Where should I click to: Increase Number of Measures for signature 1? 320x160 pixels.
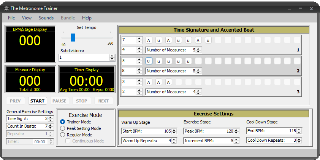click(x=198, y=49)
